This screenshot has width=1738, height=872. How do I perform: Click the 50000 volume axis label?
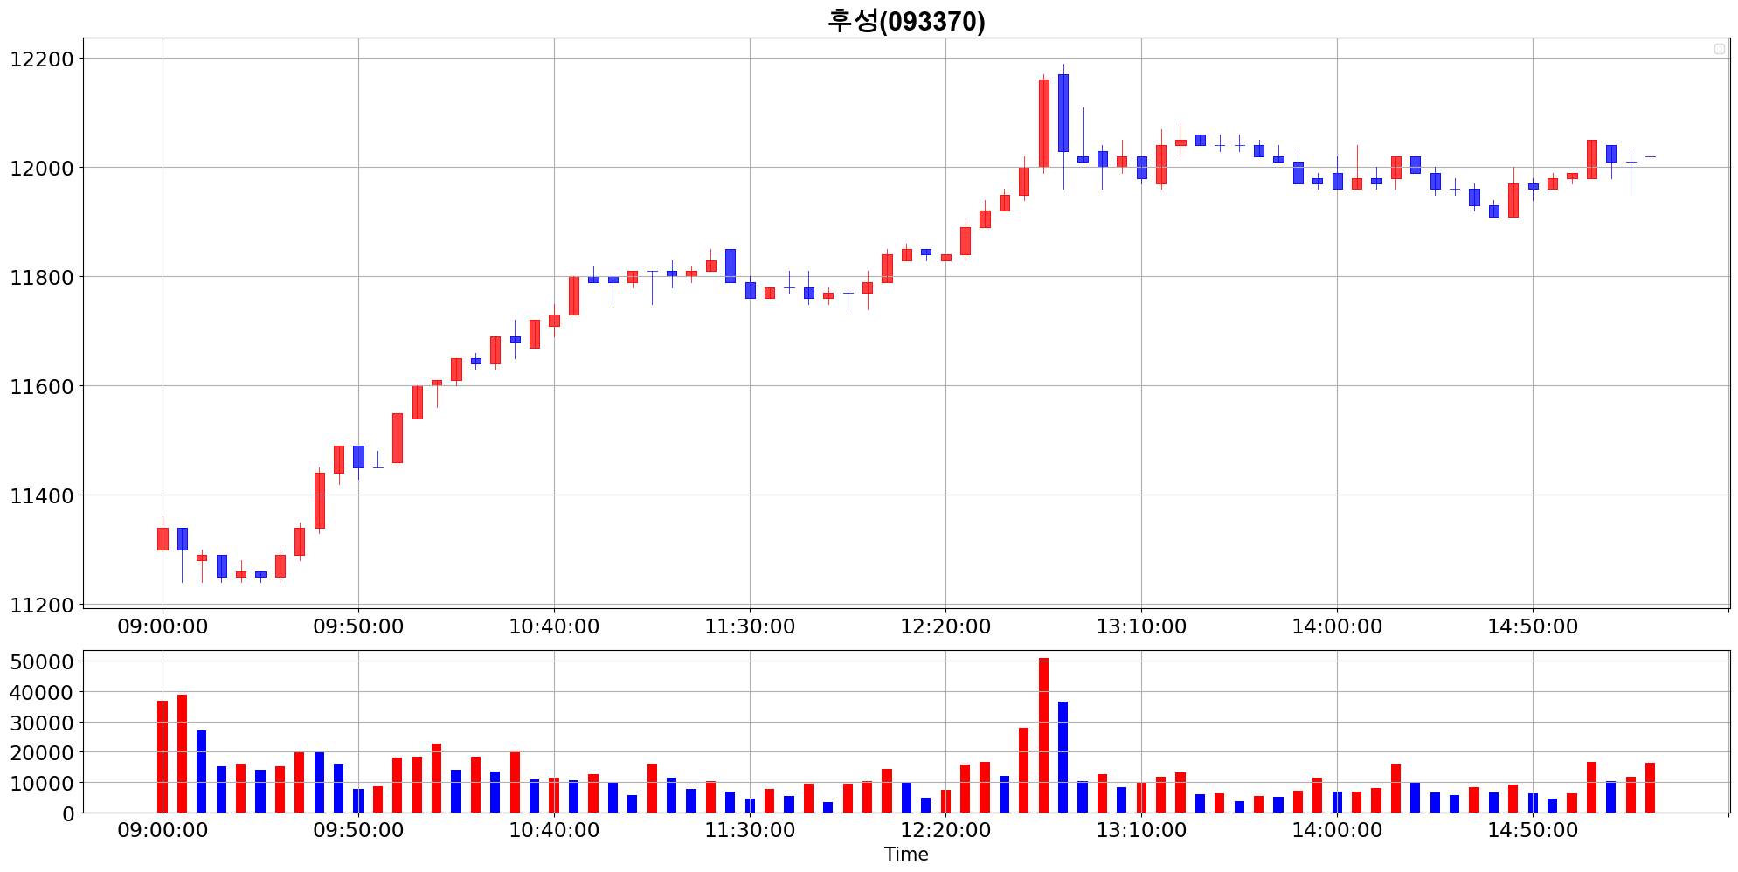pos(42,662)
